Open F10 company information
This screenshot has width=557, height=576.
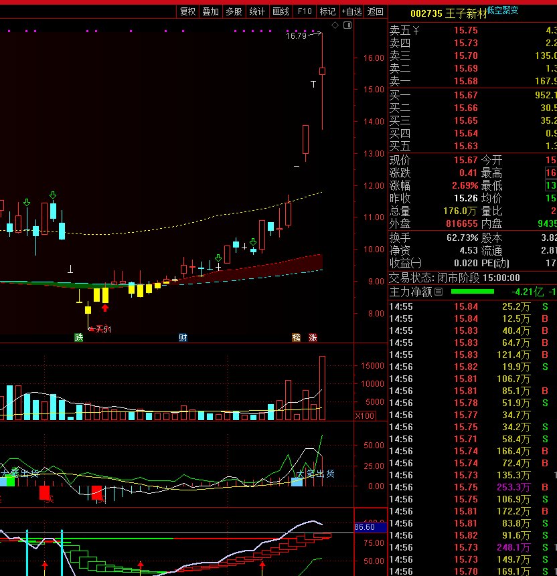point(305,11)
